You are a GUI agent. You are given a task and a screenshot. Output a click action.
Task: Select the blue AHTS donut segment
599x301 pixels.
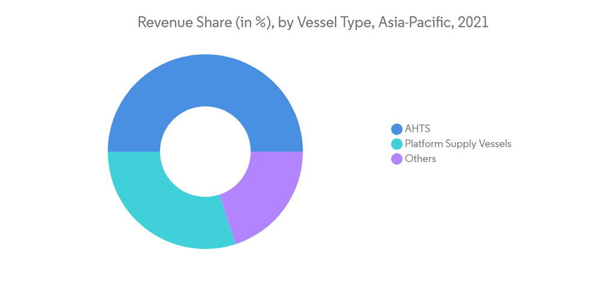pyautogui.click(x=205, y=84)
